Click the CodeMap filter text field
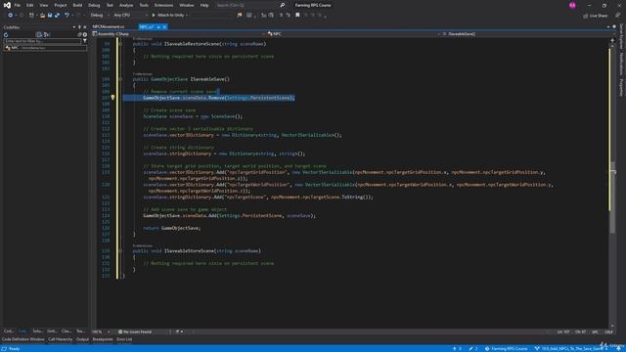The image size is (626, 352). (x=42, y=41)
